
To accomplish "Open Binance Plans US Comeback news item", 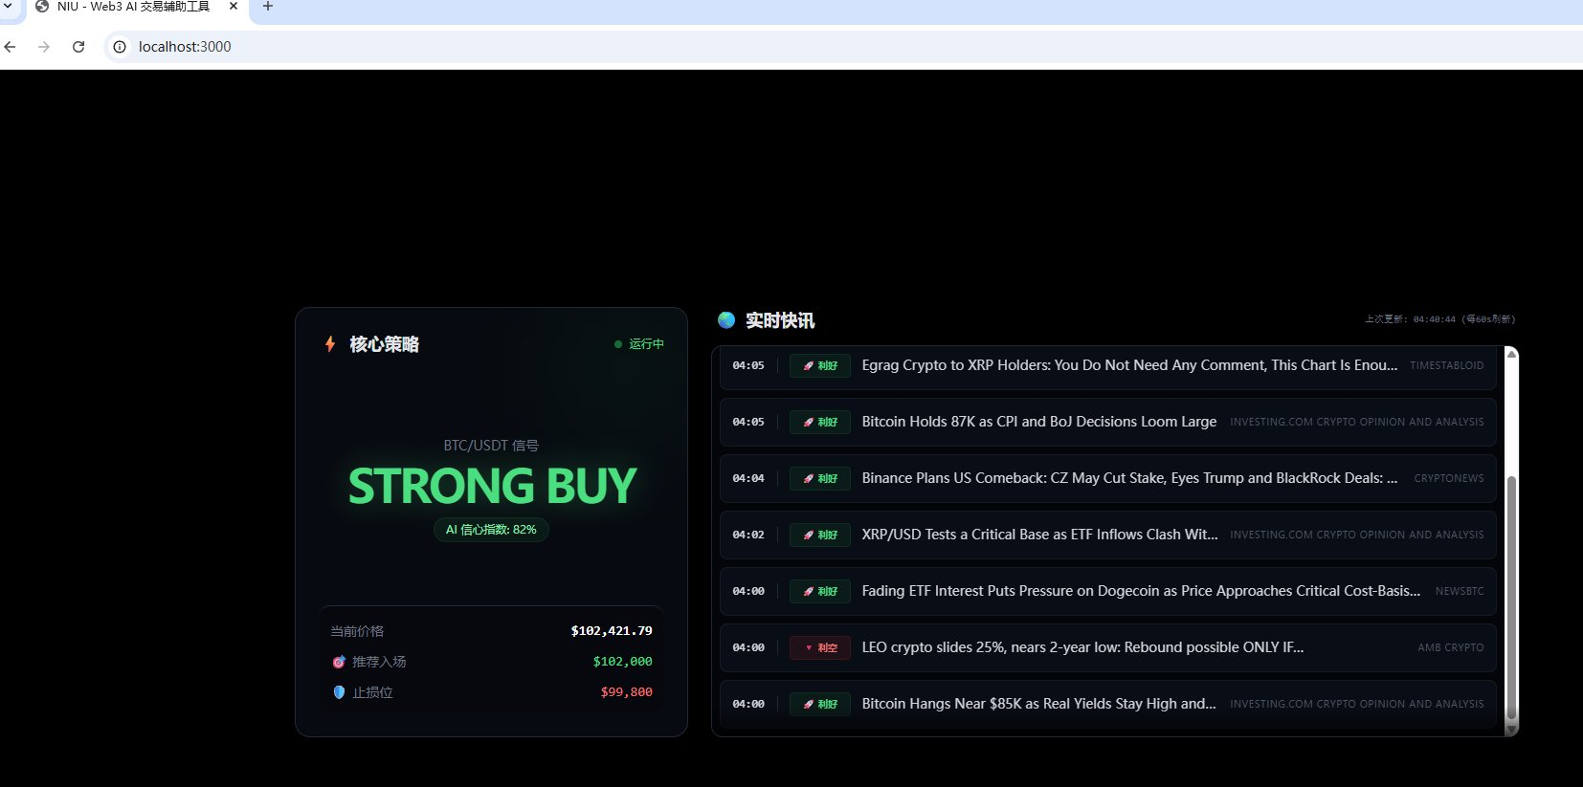I will pos(1128,478).
